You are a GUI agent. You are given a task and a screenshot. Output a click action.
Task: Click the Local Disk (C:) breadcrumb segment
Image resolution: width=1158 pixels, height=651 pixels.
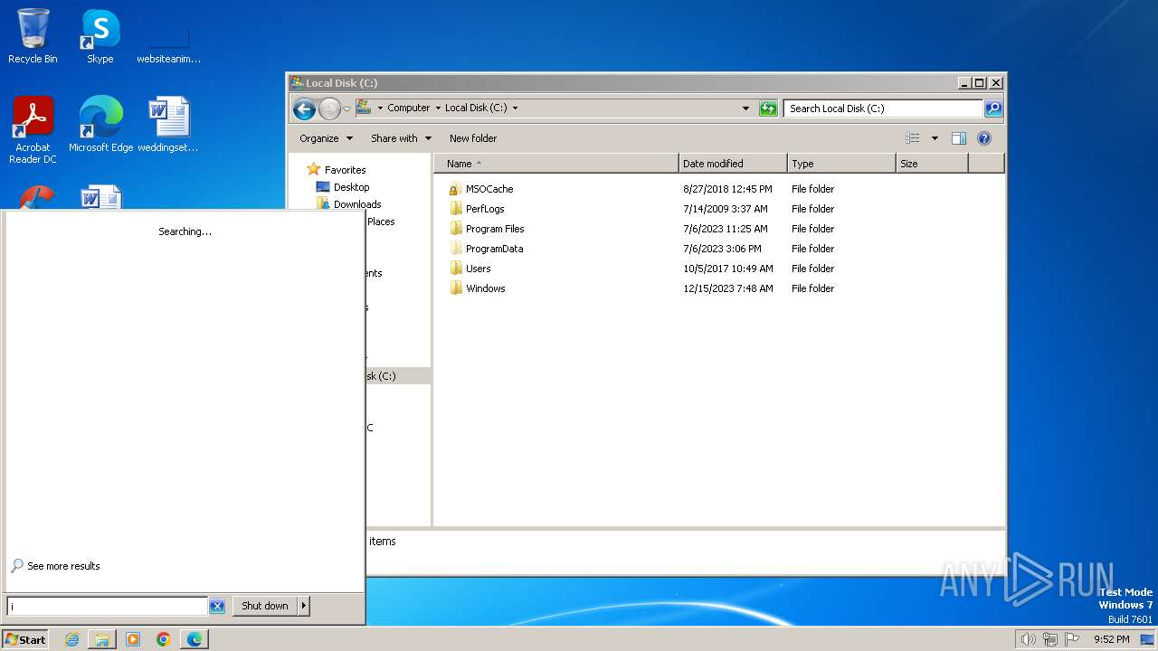pyautogui.click(x=476, y=108)
